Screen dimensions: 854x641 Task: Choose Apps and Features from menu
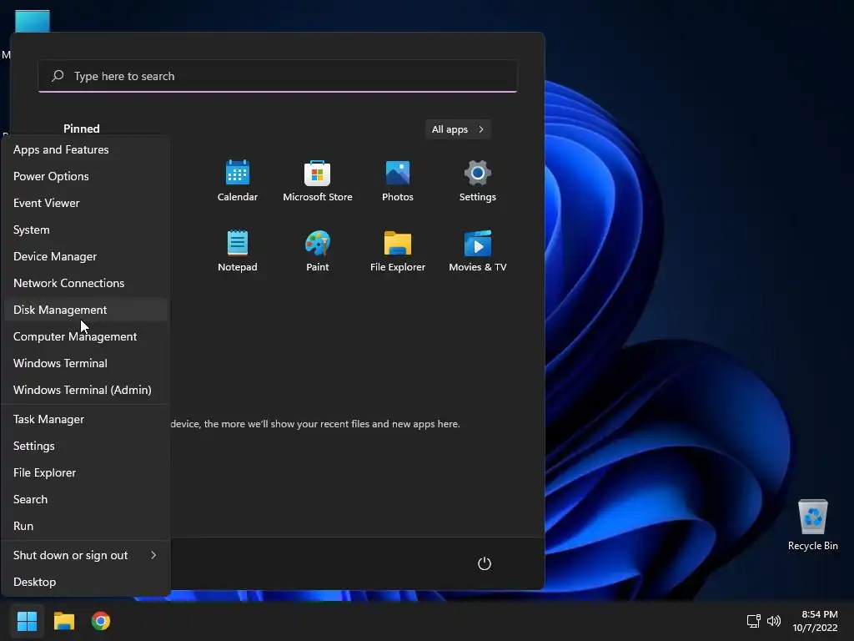click(x=86, y=149)
